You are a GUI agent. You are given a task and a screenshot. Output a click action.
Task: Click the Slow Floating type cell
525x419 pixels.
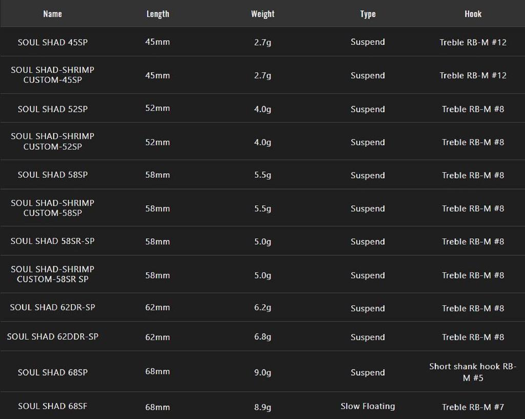click(x=368, y=406)
